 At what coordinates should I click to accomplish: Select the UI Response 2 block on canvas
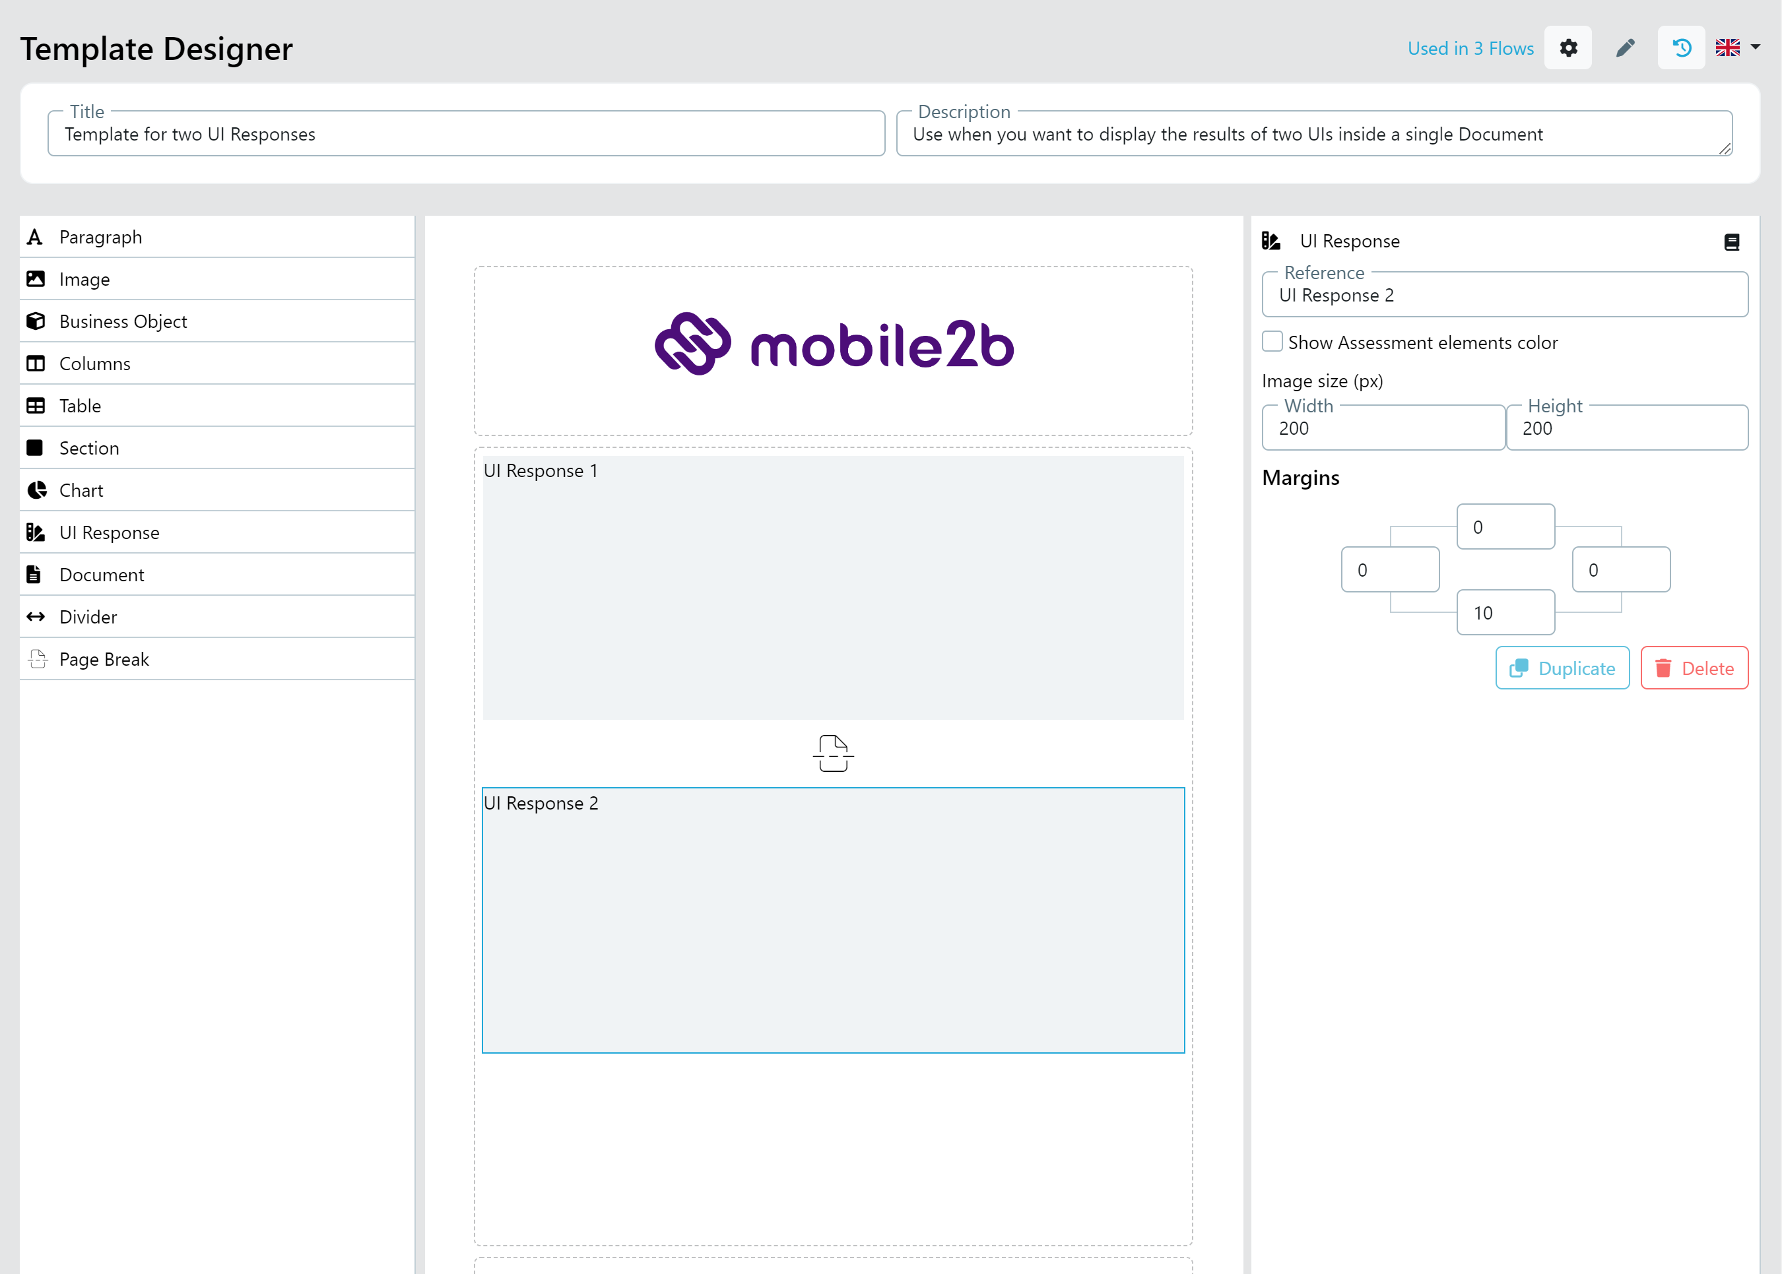tap(832, 920)
